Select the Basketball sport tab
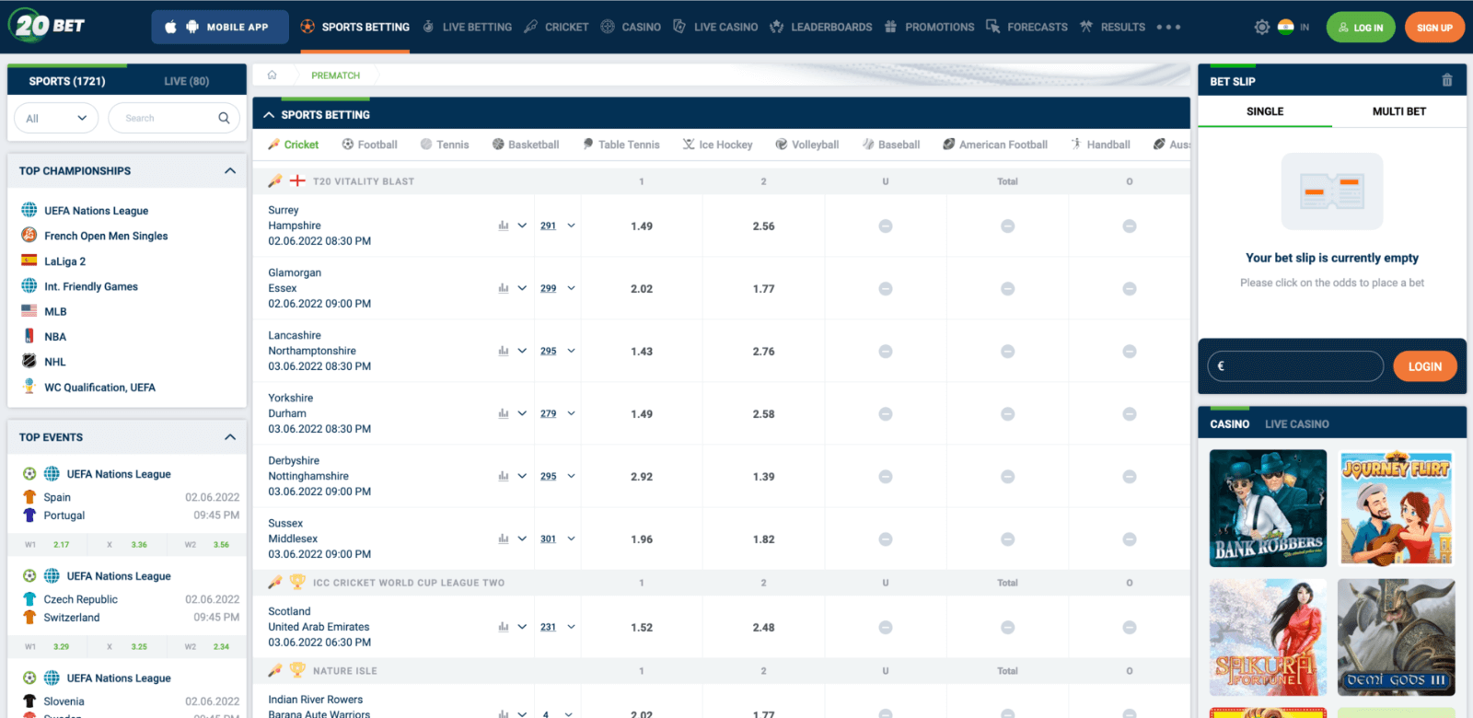 (x=526, y=145)
